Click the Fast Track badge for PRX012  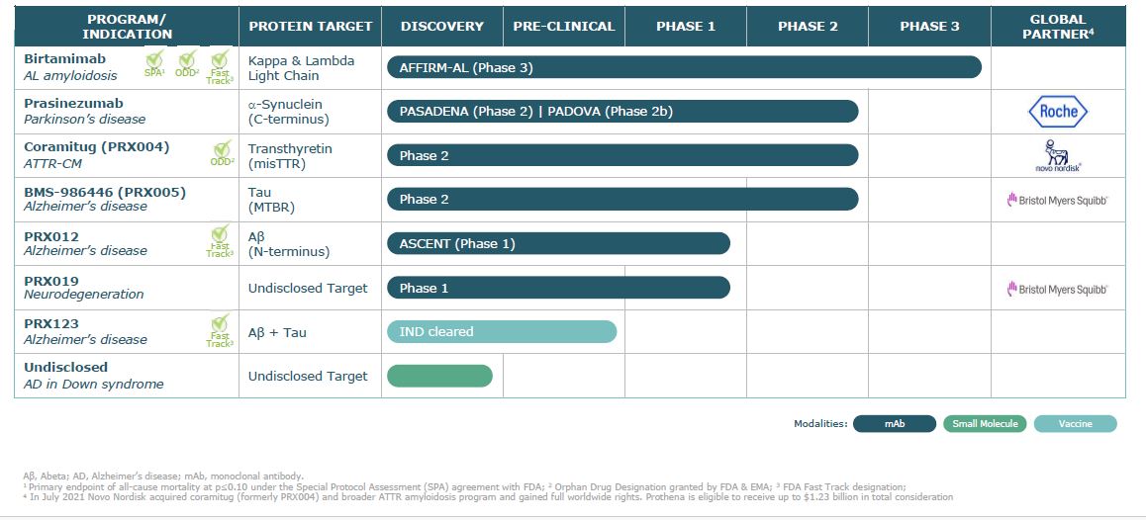[x=220, y=241]
